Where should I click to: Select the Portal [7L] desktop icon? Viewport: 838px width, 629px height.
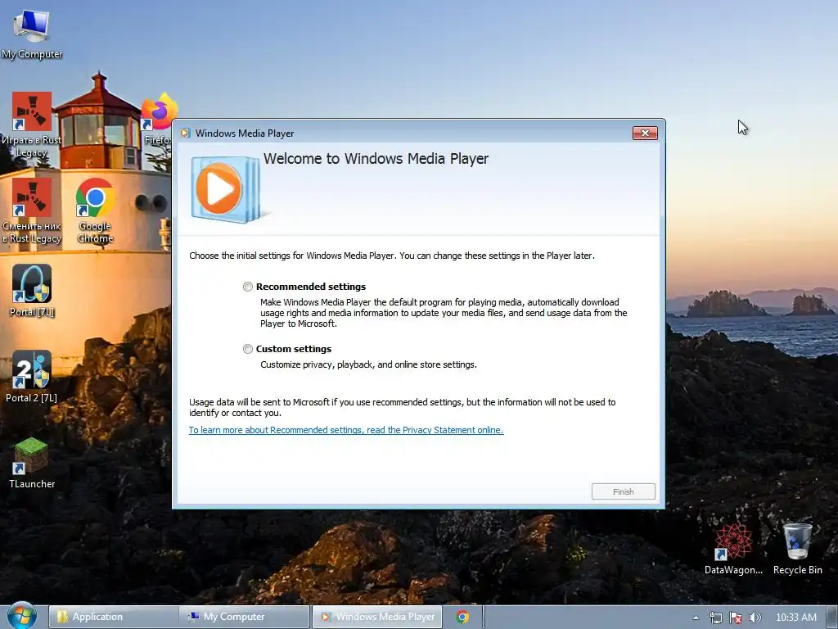[x=32, y=291]
